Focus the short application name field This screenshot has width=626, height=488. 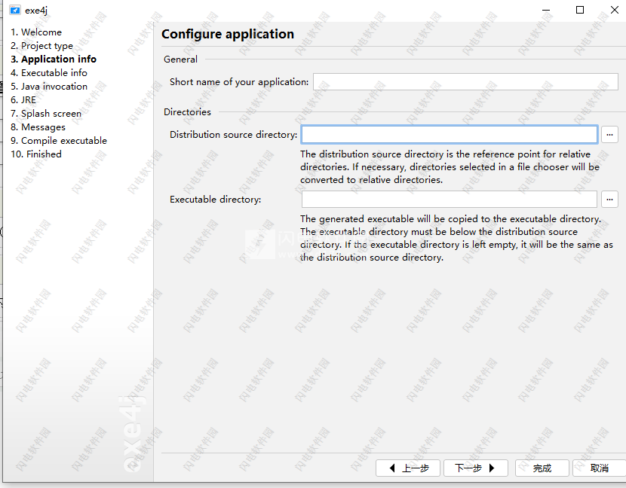tap(465, 82)
